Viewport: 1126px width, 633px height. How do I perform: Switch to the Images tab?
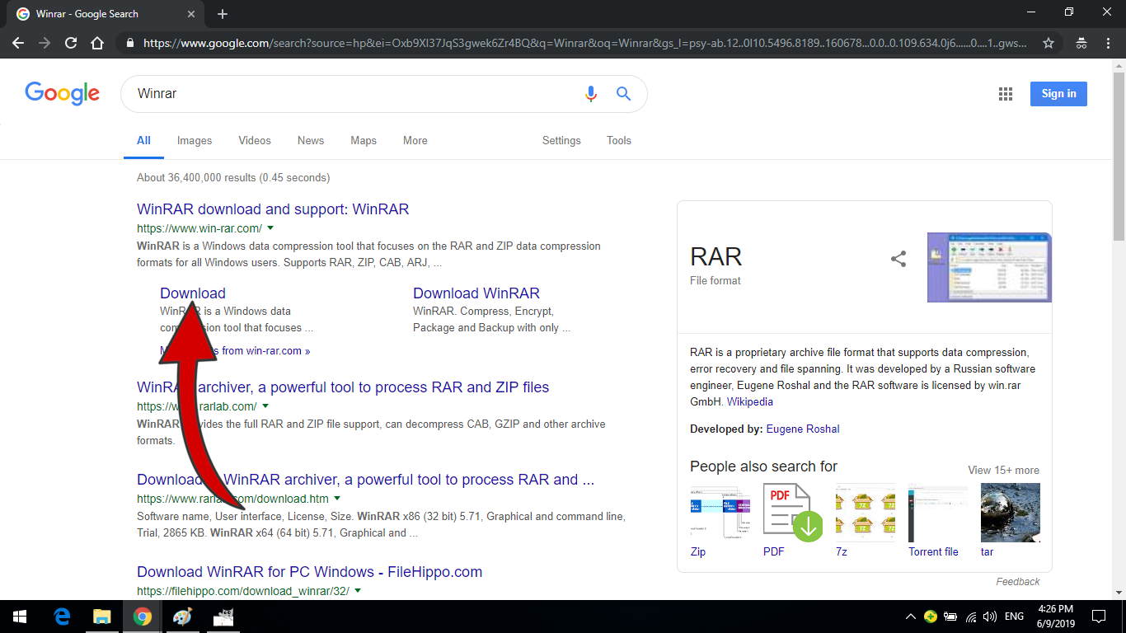point(195,141)
